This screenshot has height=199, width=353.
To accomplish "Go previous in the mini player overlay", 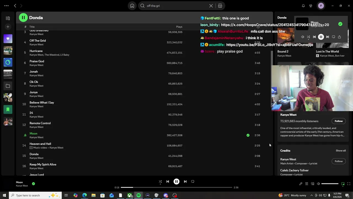I will tap(314, 37).
